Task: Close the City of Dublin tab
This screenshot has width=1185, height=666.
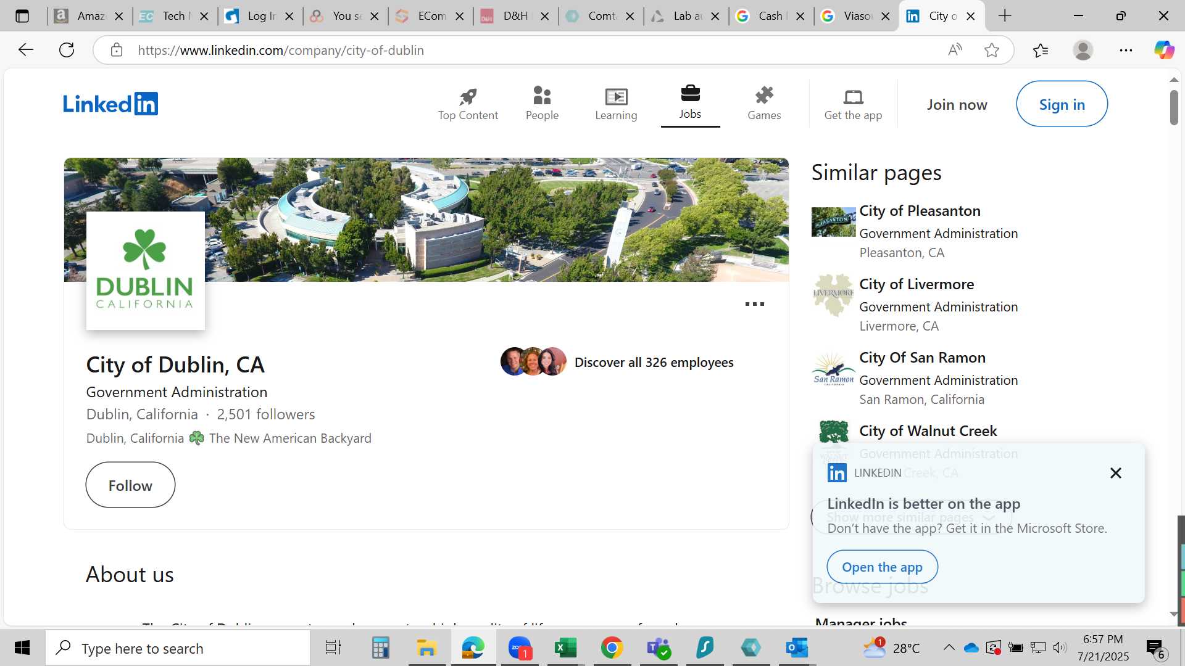Action: [971, 16]
